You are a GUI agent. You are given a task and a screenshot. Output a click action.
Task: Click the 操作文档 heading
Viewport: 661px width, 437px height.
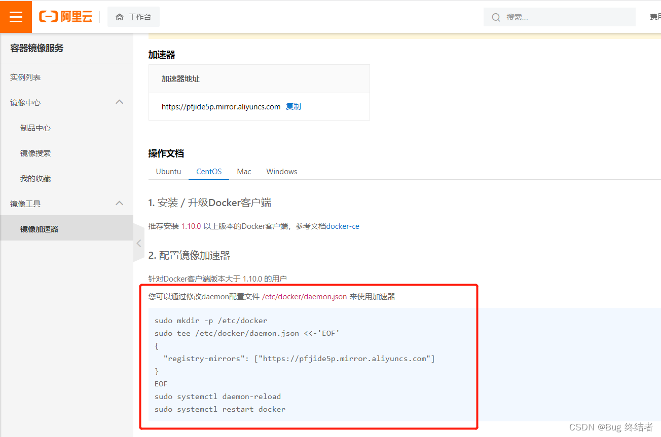[166, 153]
